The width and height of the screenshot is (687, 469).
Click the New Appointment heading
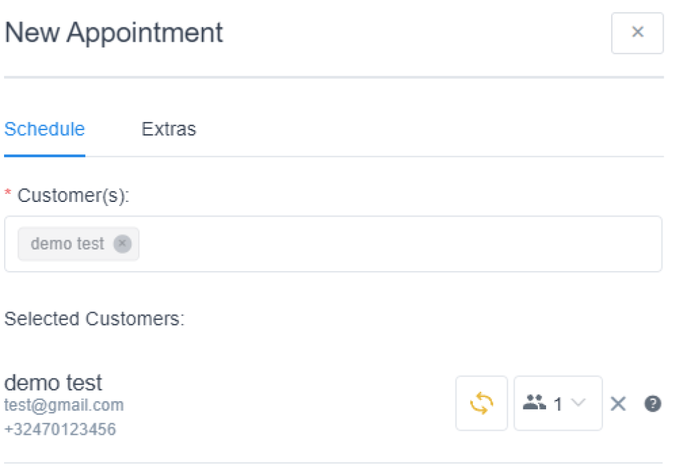[x=114, y=33]
